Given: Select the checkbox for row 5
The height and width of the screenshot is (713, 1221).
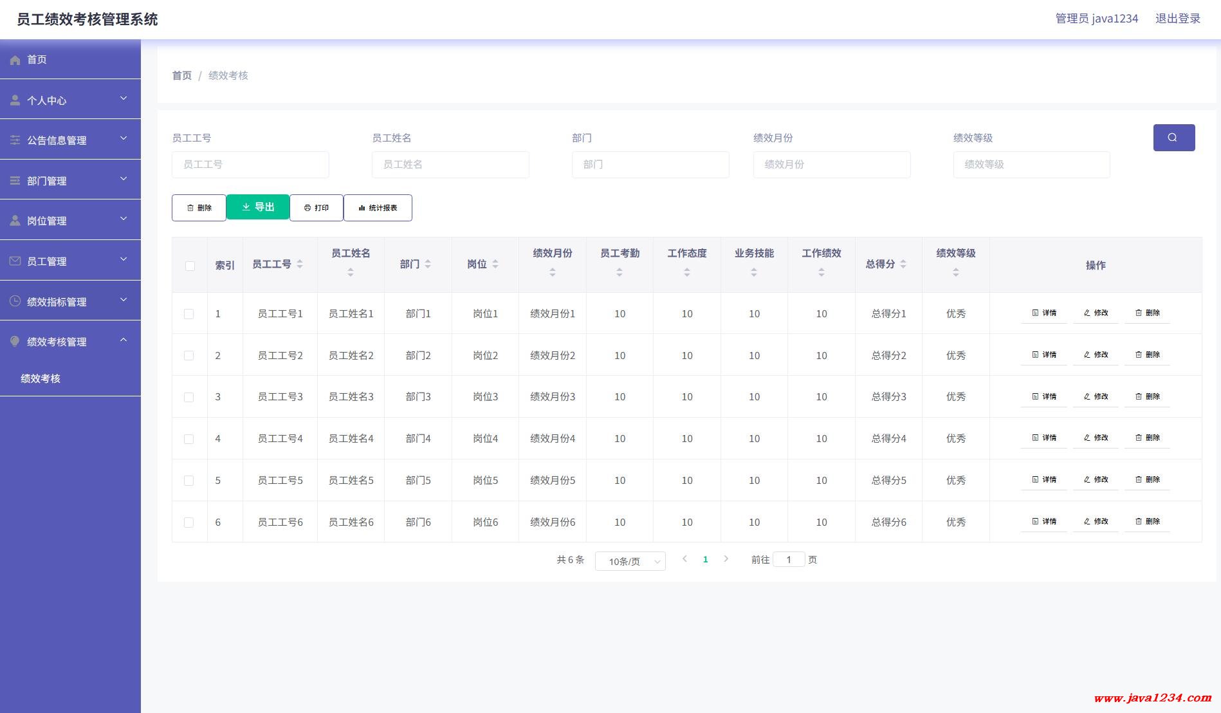Looking at the screenshot, I should coord(188,481).
